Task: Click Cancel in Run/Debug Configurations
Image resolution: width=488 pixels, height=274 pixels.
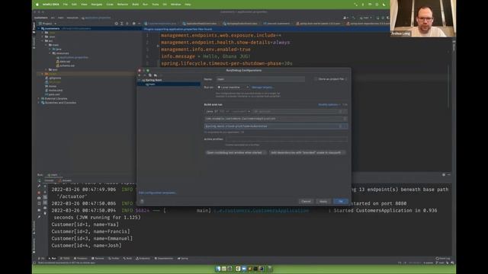Action: [x=306, y=201]
